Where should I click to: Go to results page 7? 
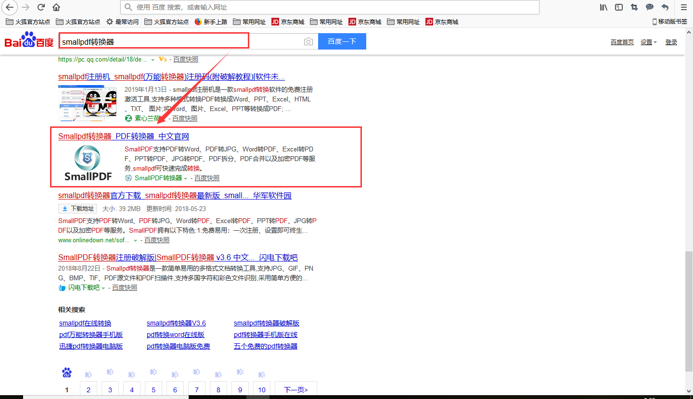pos(197,389)
